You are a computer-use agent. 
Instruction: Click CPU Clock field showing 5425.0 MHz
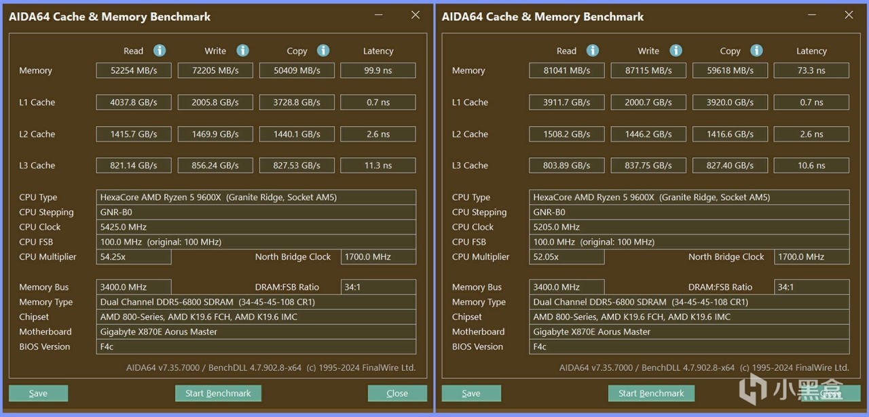pos(256,227)
